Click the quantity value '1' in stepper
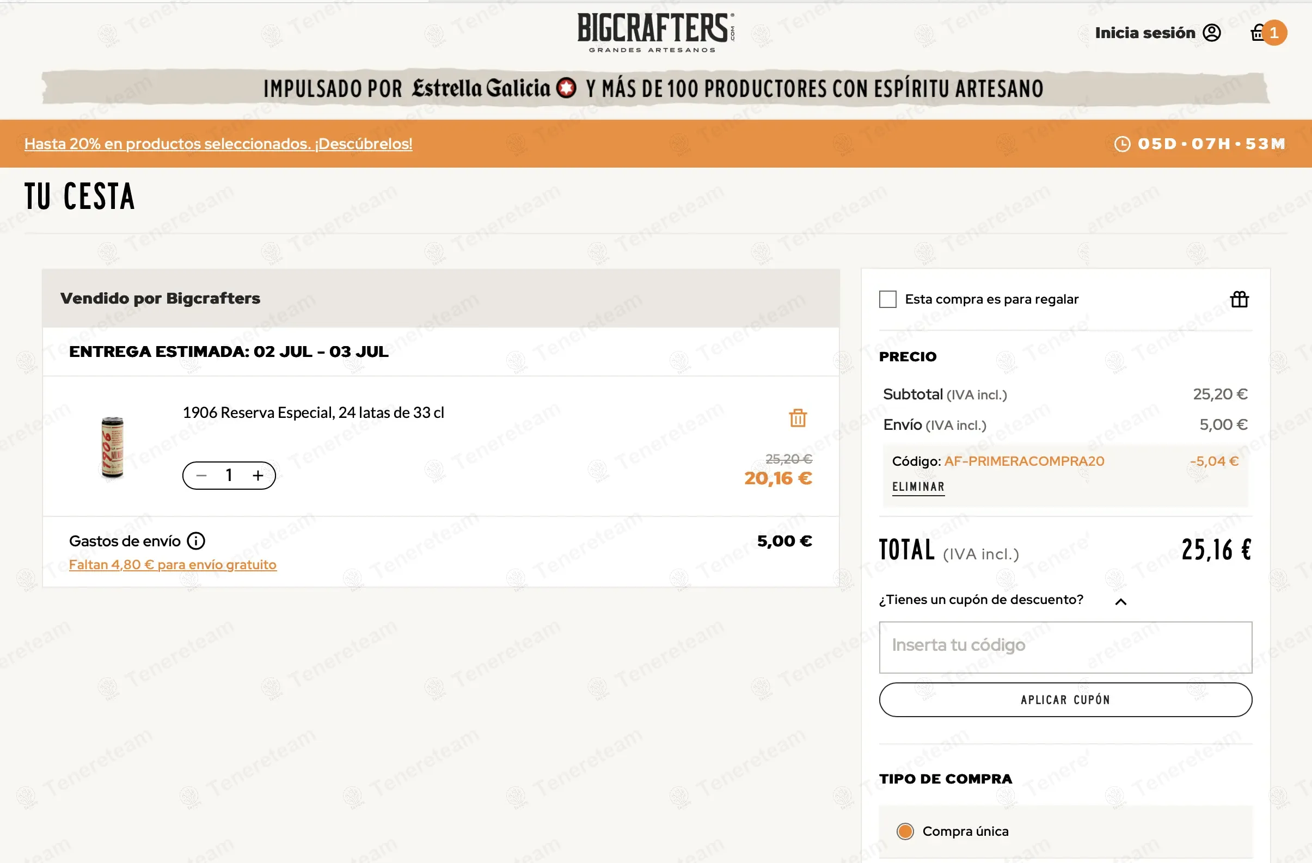 (x=229, y=476)
